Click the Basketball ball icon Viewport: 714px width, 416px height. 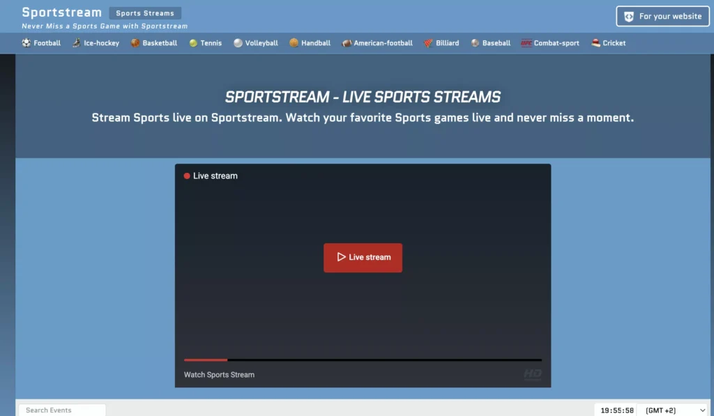tap(135, 43)
